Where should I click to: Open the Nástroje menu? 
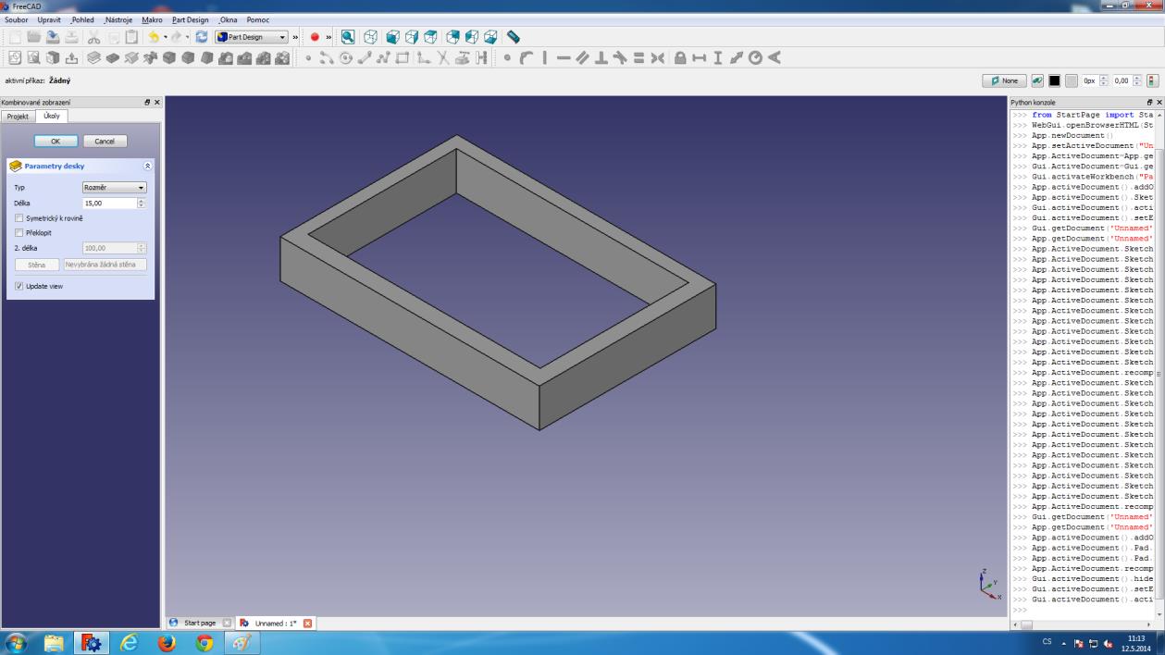[x=119, y=19]
